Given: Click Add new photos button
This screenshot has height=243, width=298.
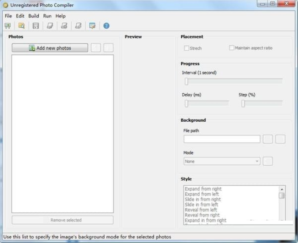Looking at the screenshot, I should tap(50, 48).
